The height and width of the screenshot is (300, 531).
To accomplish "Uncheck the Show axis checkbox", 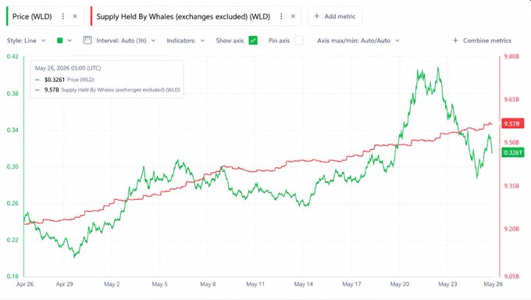I will tap(253, 41).
